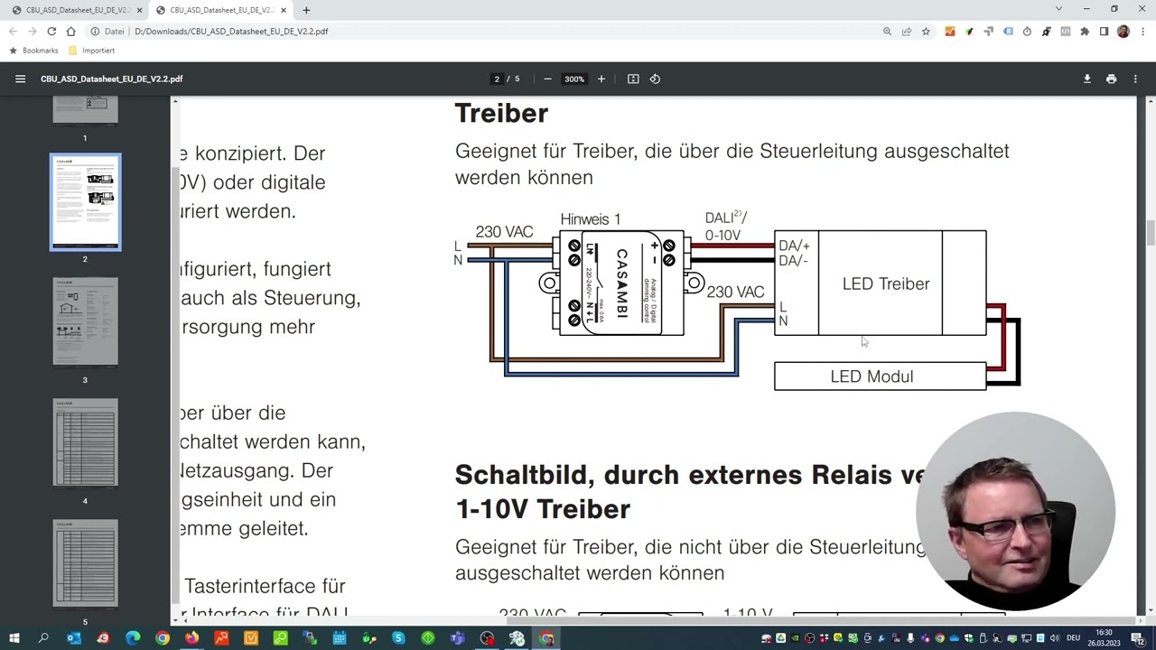Open Firefox from the taskbar

point(191,638)
